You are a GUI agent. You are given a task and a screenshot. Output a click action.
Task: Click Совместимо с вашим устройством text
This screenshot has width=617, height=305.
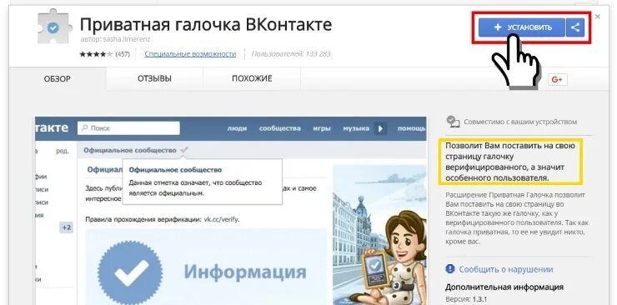tap(520, 122)
